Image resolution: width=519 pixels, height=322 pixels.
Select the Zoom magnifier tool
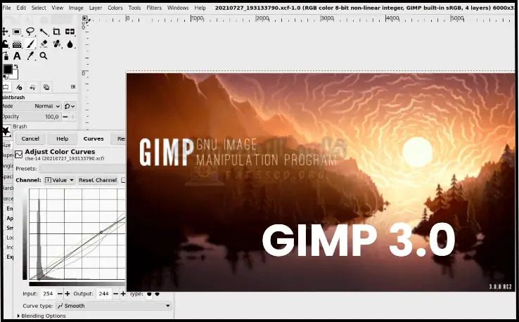point(44,56)
